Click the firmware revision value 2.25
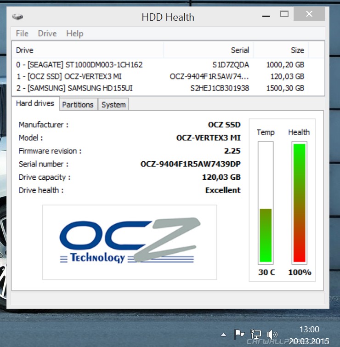340x347 pixels. pos(232,151)
